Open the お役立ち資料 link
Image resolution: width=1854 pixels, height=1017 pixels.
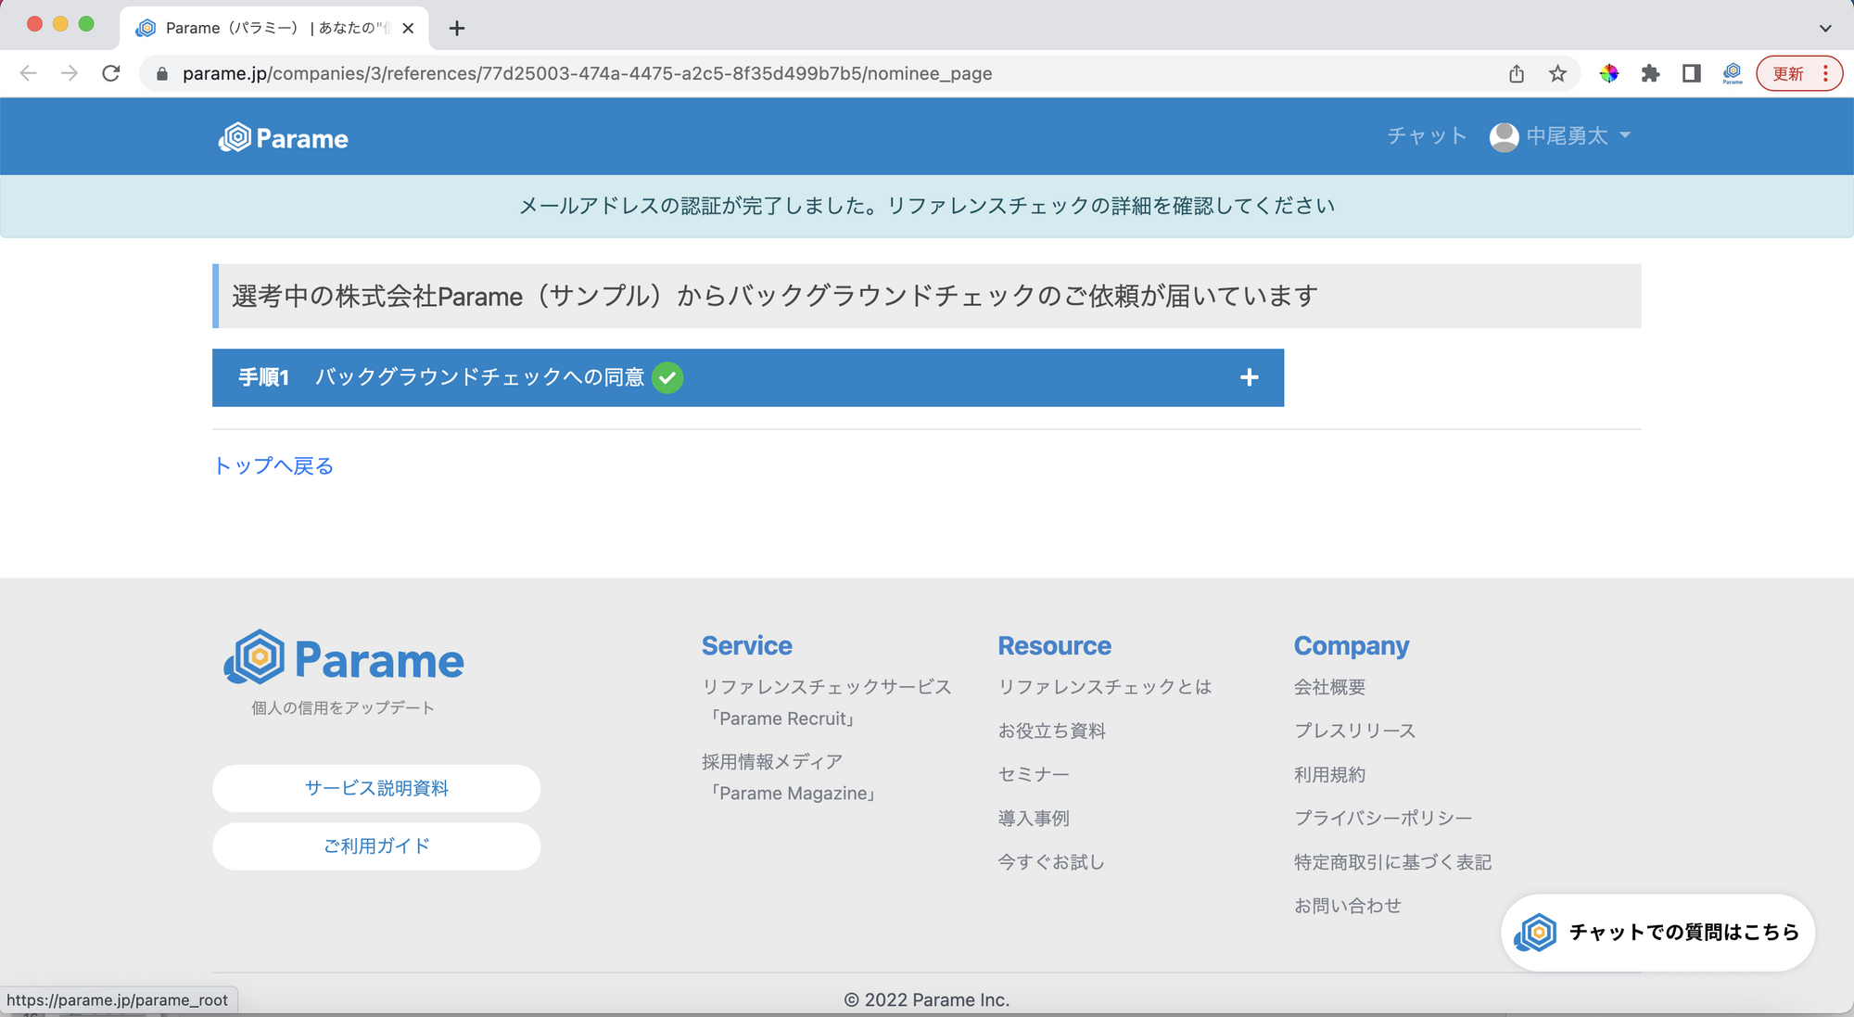click(x=1051, y=731)
